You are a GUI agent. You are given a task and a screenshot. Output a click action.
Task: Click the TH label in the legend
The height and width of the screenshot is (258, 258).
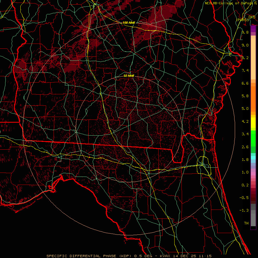(246, 223)
